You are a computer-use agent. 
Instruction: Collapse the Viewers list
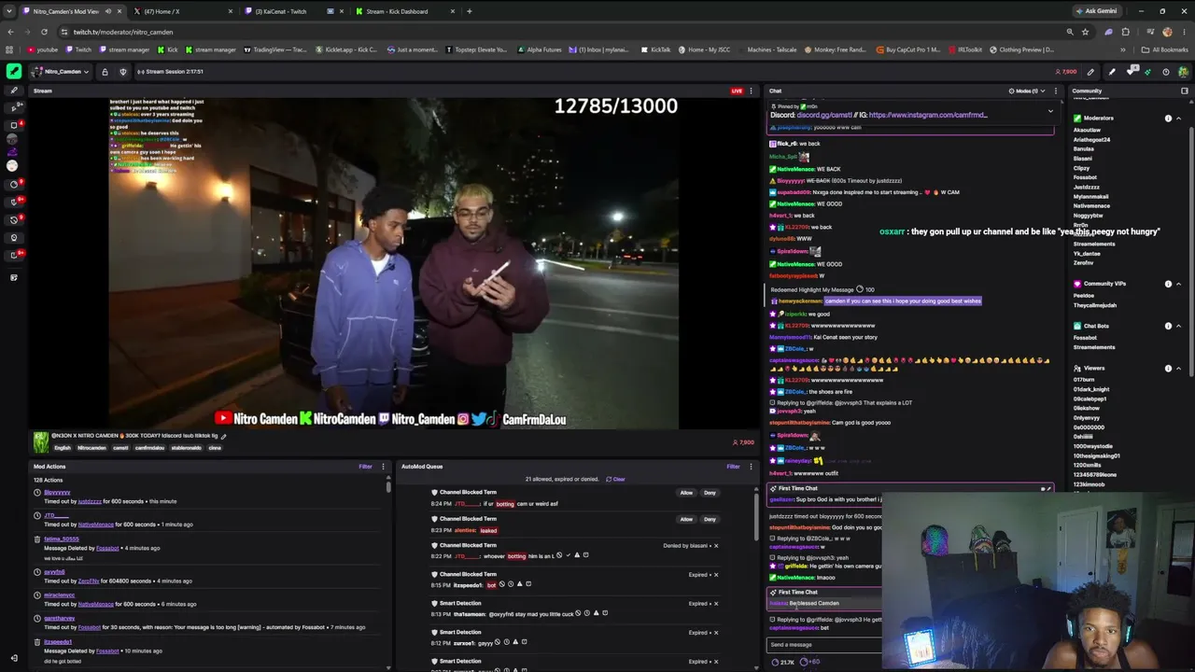(x=1179, y=368)
